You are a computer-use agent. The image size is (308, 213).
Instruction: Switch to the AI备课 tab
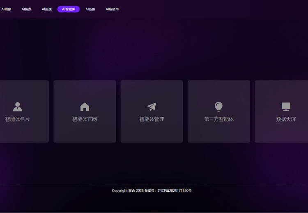tap(26, 9)
